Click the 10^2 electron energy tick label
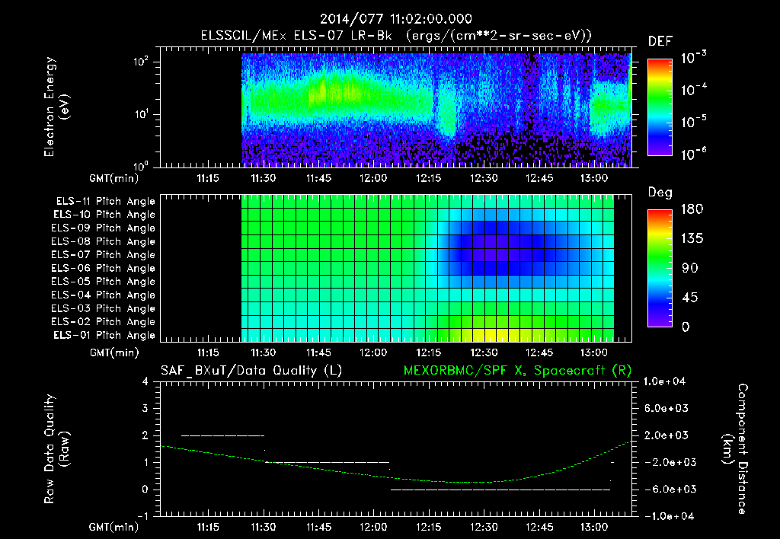This screenshot has width=780, height=539. (x=141, y=62)
